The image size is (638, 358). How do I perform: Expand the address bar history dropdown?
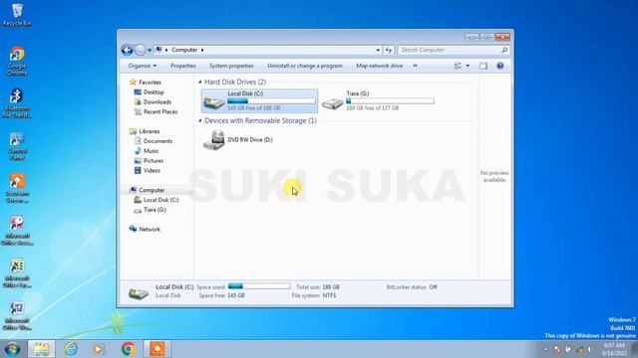coord(378,50)
